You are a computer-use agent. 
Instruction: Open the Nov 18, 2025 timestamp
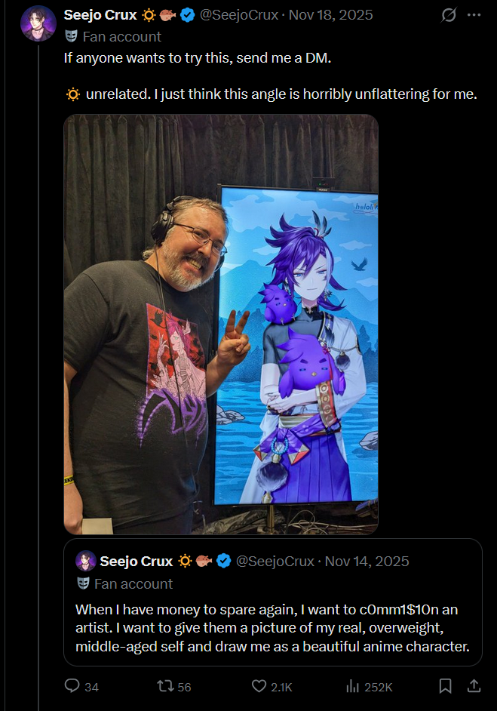tap(331, 15)
